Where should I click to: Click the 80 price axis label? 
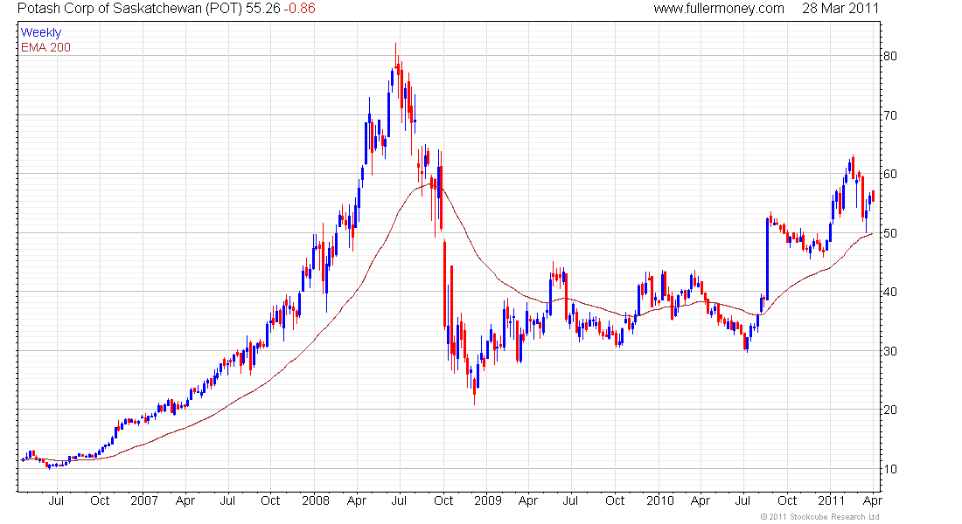click(889, 56)
